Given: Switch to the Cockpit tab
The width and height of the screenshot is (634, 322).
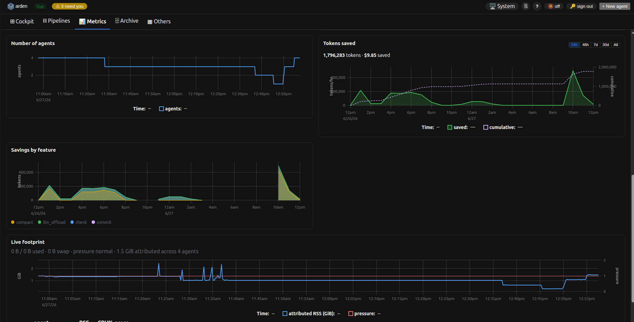Looking at the screenshot, I should point(22,21).
